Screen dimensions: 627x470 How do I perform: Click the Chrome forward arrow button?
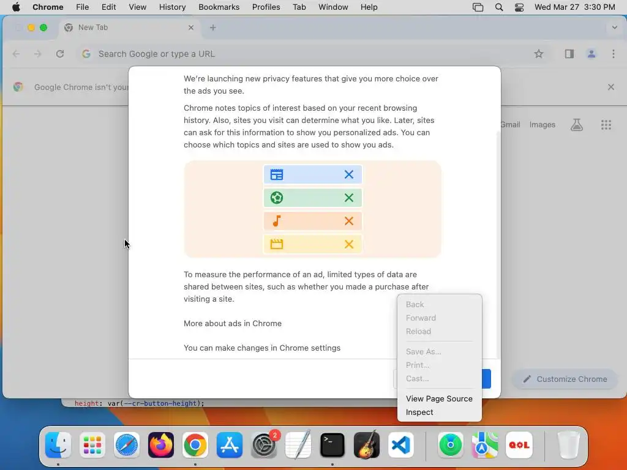click(37, 54)
